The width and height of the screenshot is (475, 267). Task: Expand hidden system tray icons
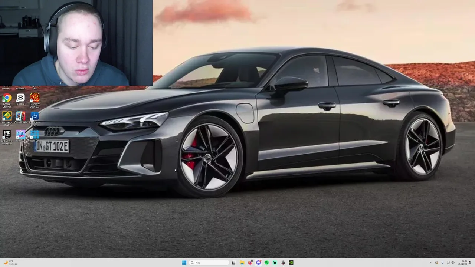[x=430, y=263]
